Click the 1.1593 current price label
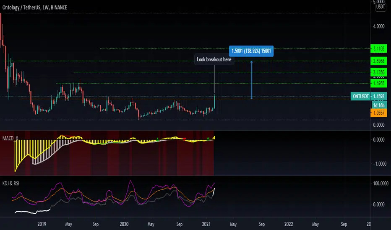Image resolution: width=391 pixels, height=230 pixels. click(x=379, y=96)
